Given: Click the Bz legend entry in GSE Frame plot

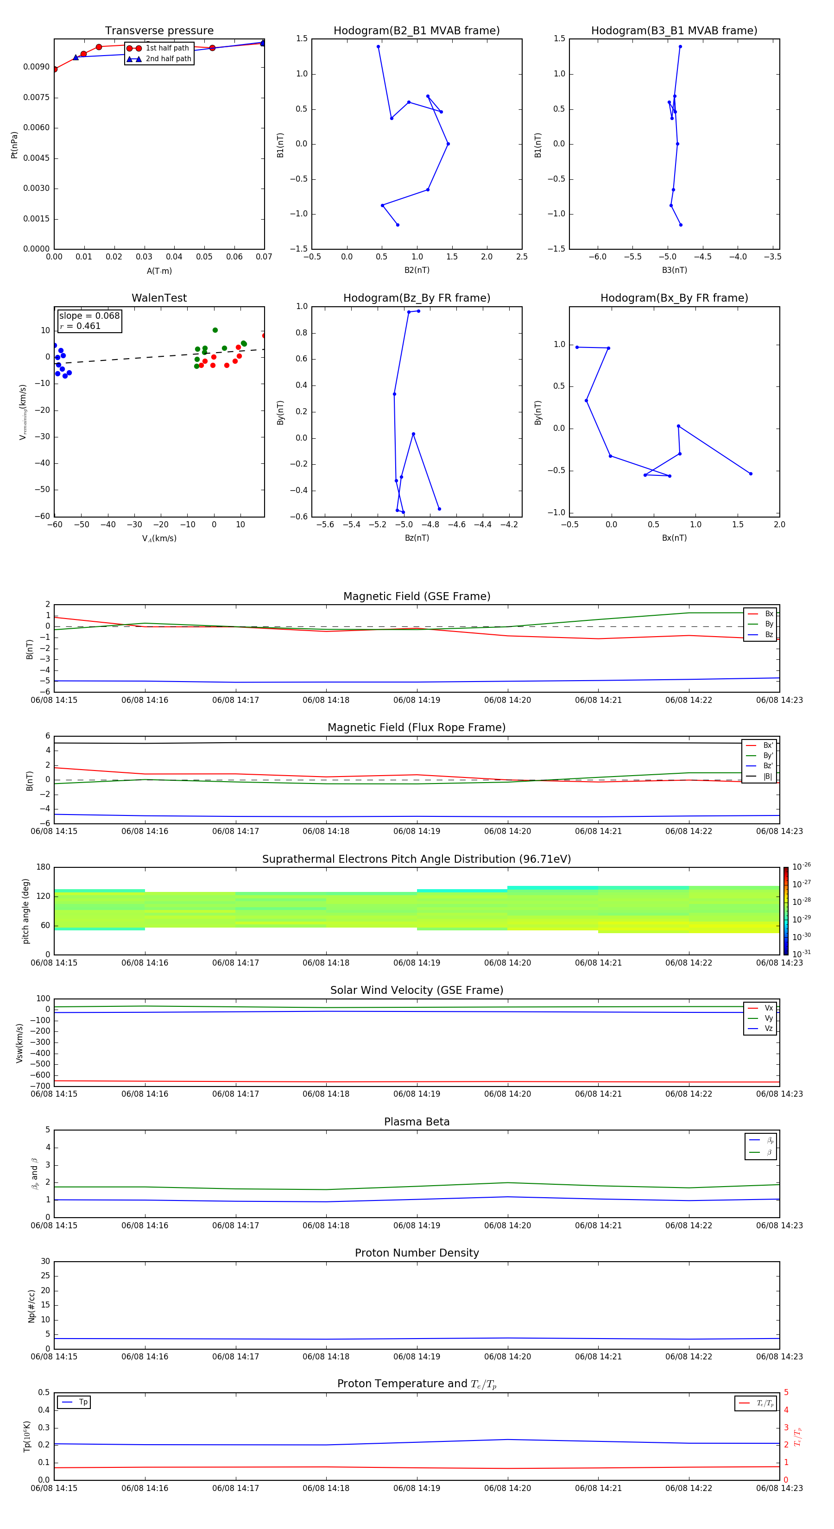Looking at the screenshot, I should pyautogui.click(x=760, y=634).
